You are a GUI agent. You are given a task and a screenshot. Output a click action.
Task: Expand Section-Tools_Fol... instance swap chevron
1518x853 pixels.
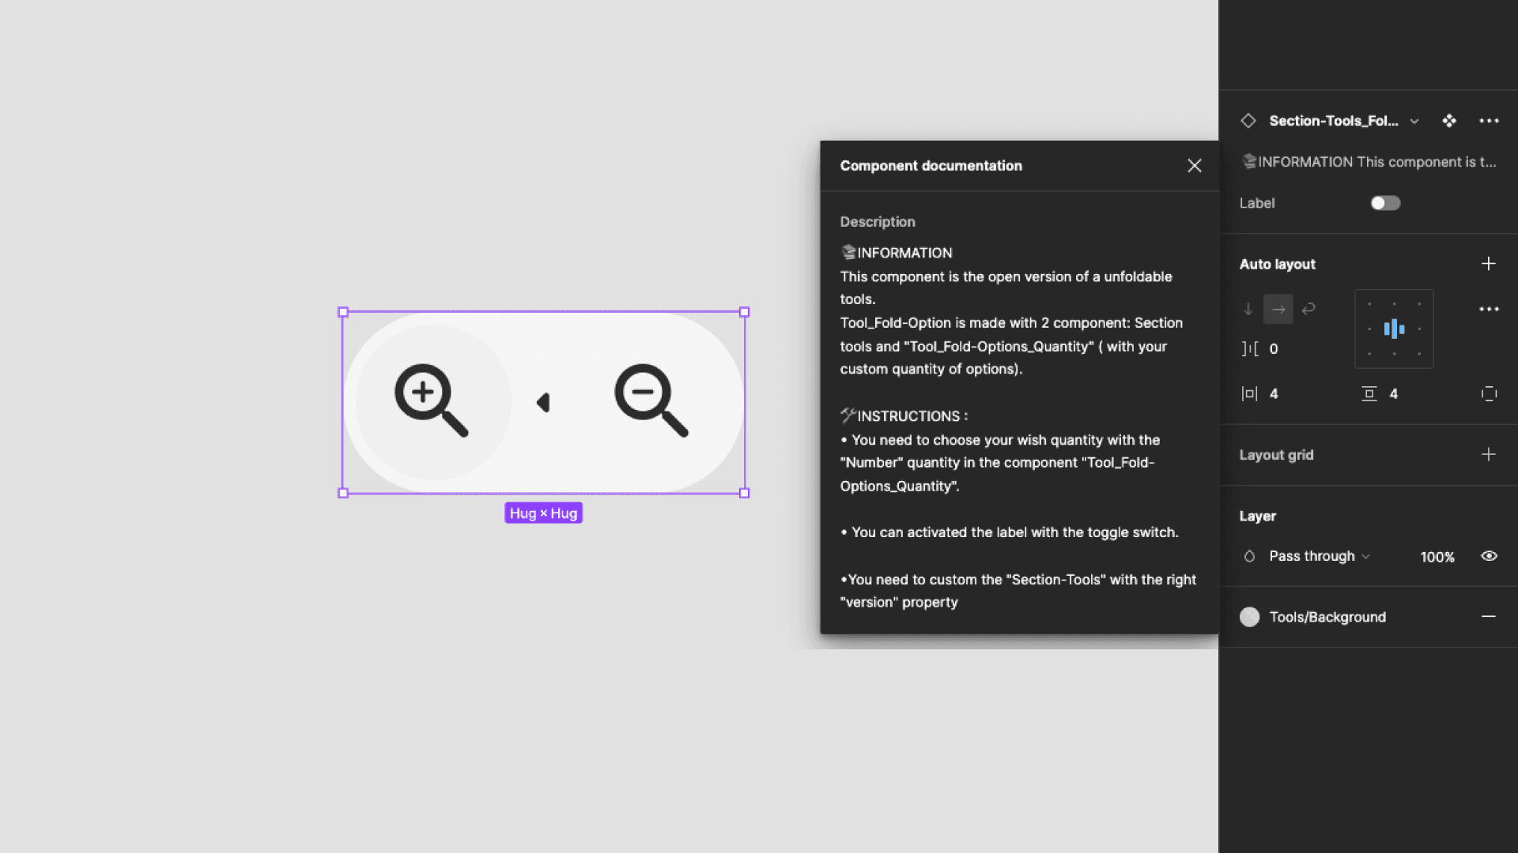(x=1414, y=122)
